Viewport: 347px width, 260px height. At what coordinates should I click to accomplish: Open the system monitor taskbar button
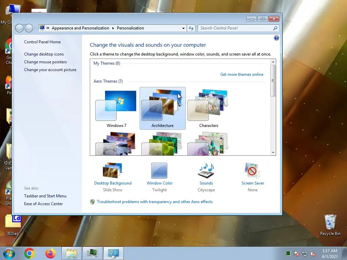click(x=93, y=253)
